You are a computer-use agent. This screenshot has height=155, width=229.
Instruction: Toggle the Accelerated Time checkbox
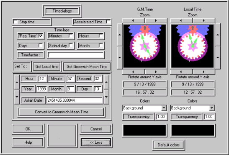[108, 22]
